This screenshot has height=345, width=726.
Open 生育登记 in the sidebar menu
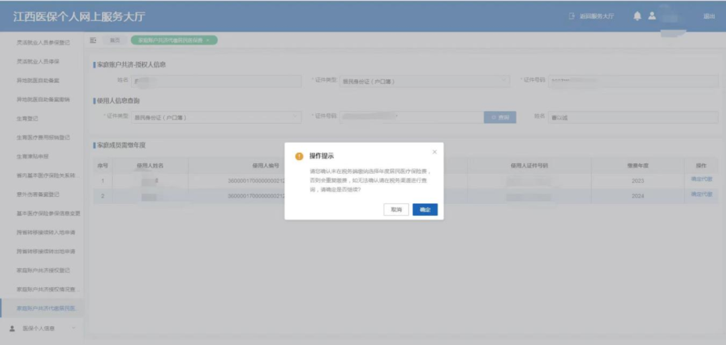coord(28,118)
